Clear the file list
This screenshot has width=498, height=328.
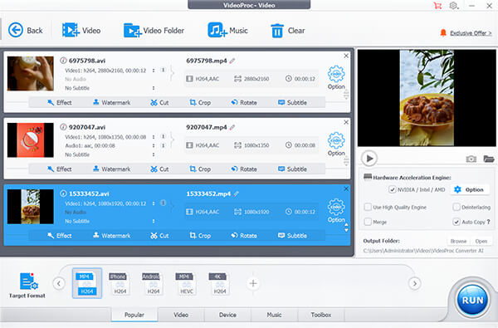click(288, 31)
